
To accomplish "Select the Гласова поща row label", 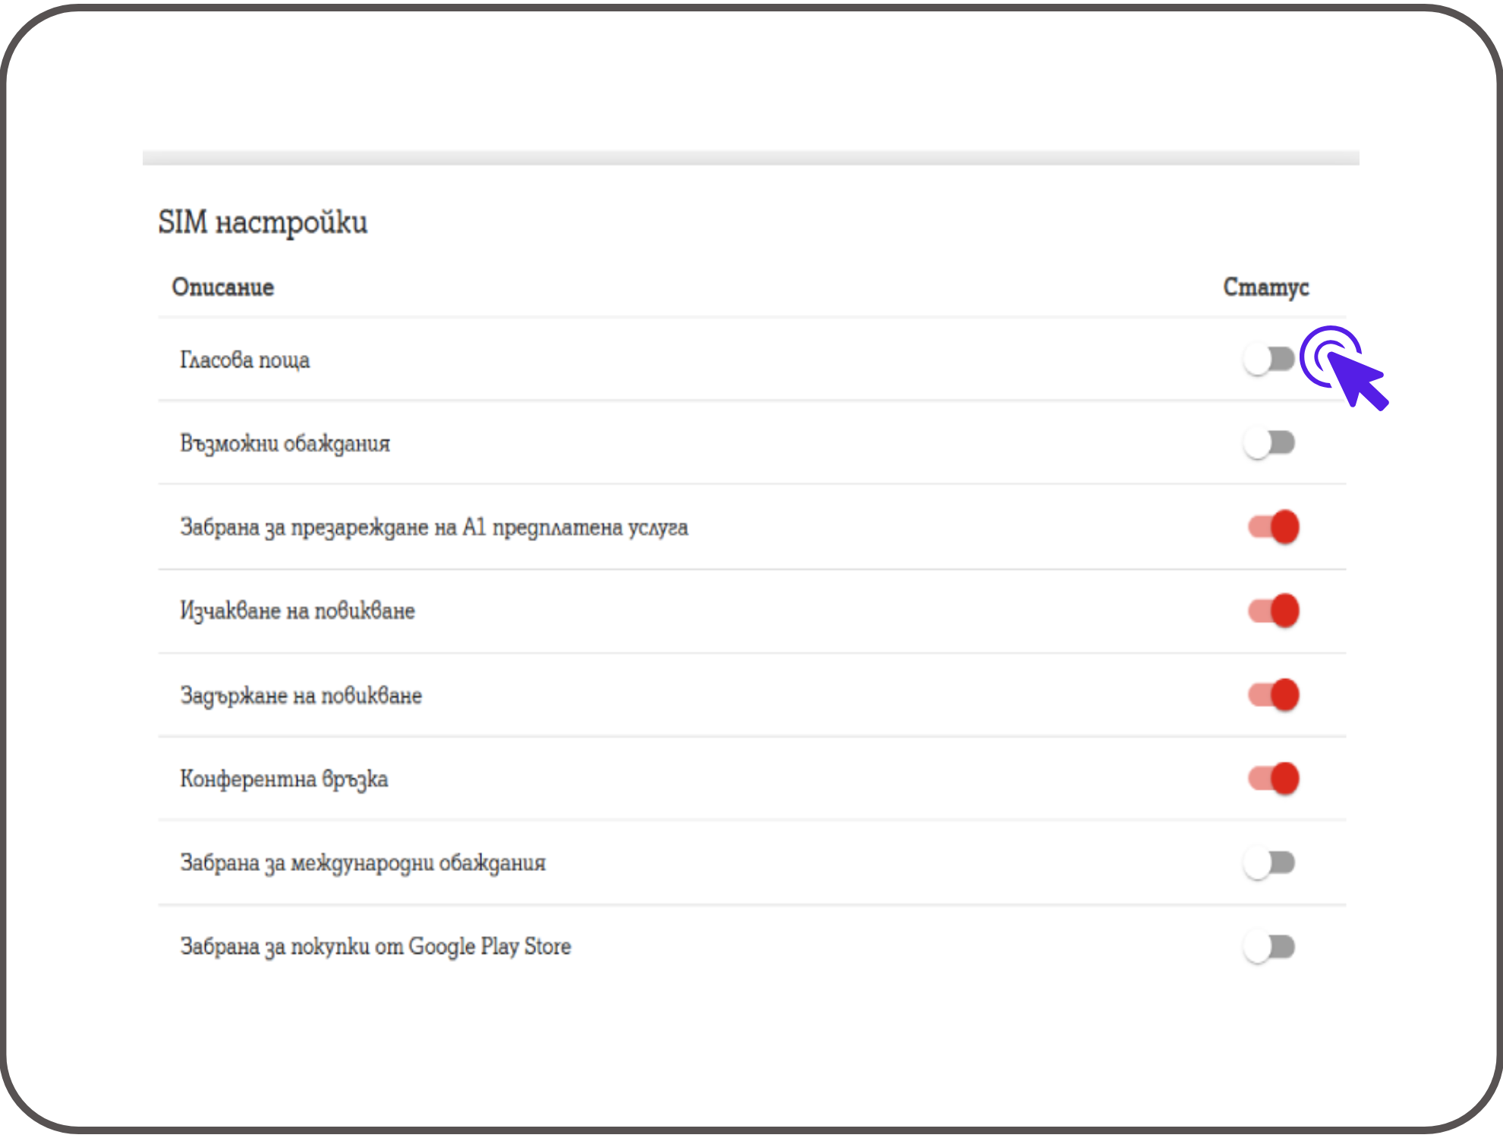I will [x=244, y=360].
